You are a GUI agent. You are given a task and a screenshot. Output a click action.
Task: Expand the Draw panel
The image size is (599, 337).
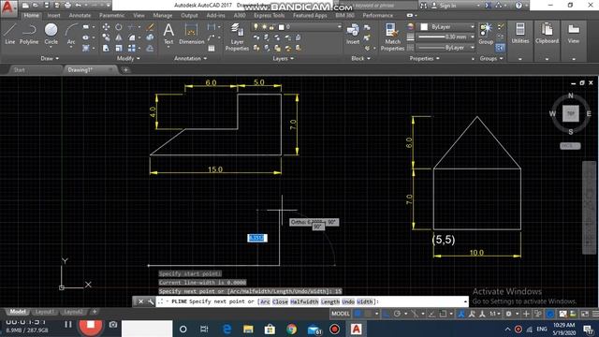tap(50, 58)
